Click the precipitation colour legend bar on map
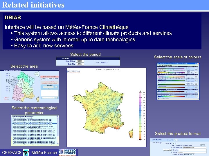This screenshot has height=156, width=209. [x=140, y=115]
